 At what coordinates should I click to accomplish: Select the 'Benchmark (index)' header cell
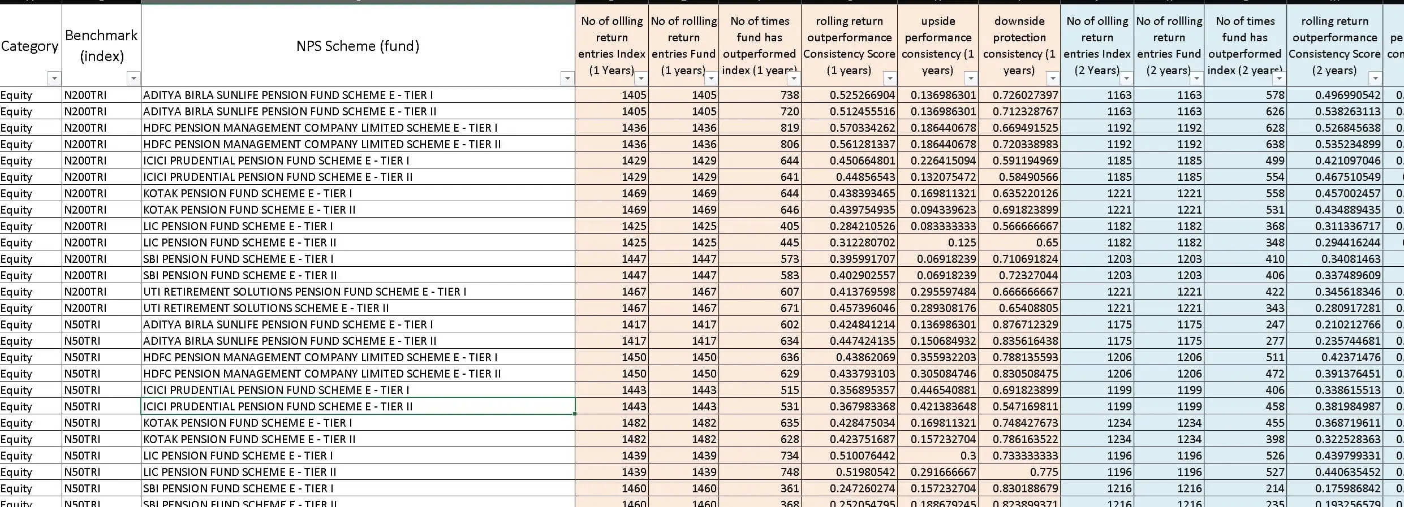coord(101,46)
